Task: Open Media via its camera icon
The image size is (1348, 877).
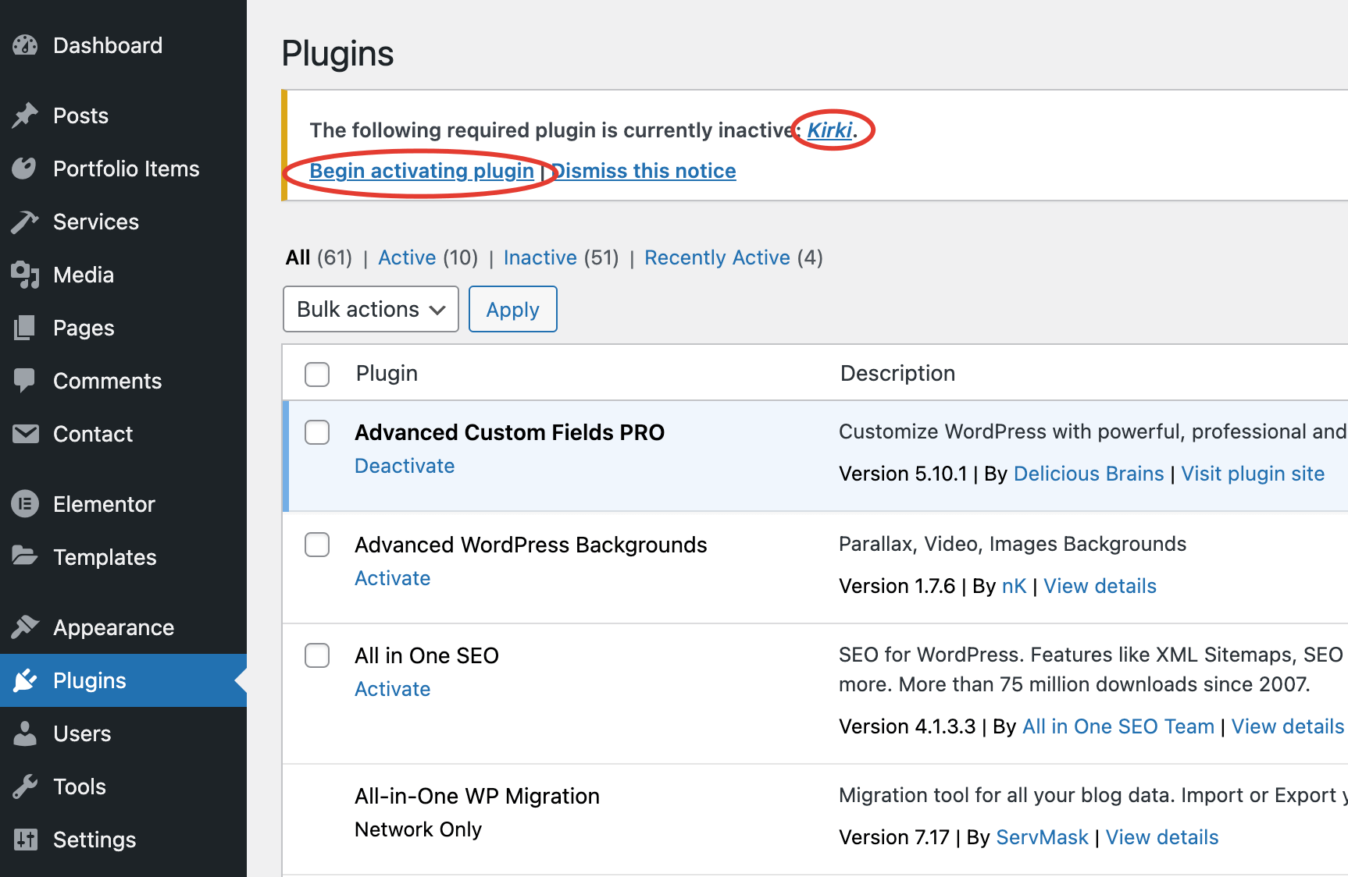Action: tap(25, 275)
